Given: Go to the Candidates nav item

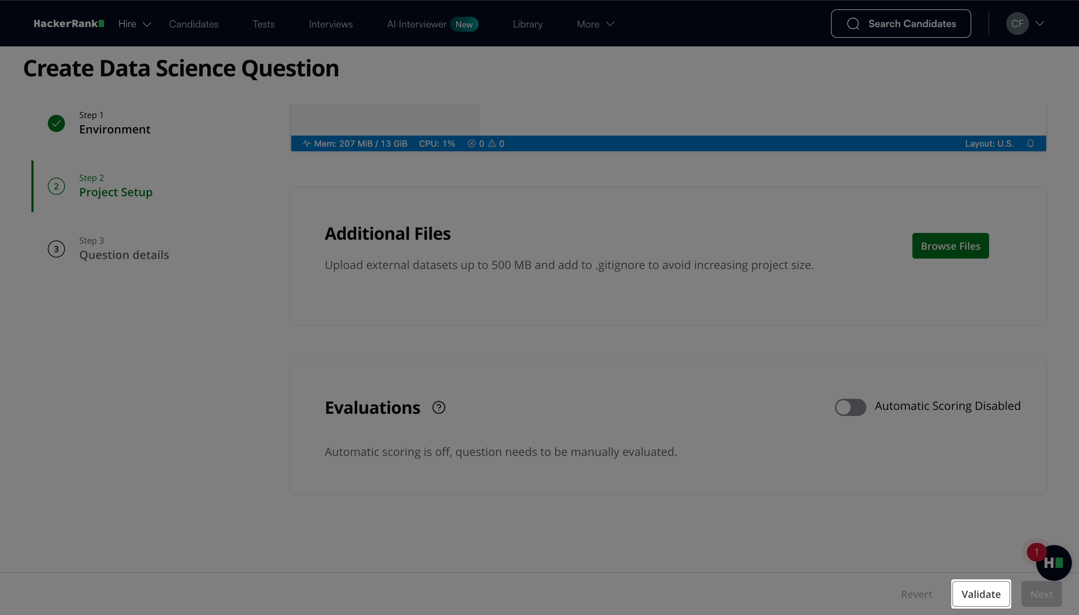Looking at the screenshot, I should [193, 24].
